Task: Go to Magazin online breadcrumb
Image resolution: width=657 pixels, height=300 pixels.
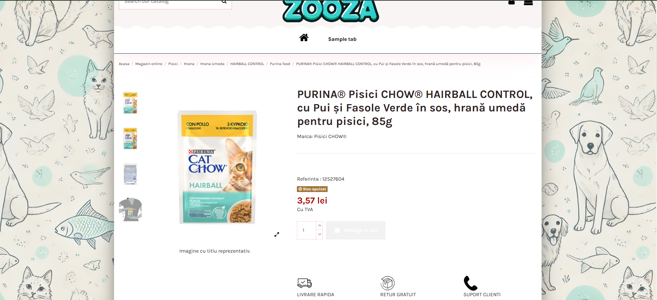Action: [x=149, y=64]
